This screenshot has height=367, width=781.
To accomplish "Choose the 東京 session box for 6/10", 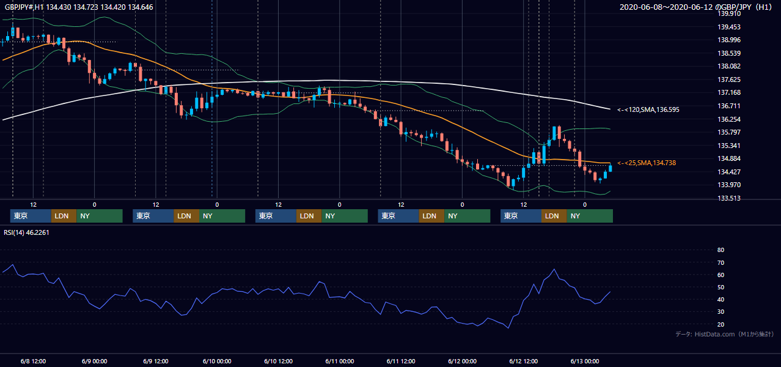I will tap(276, 216).
